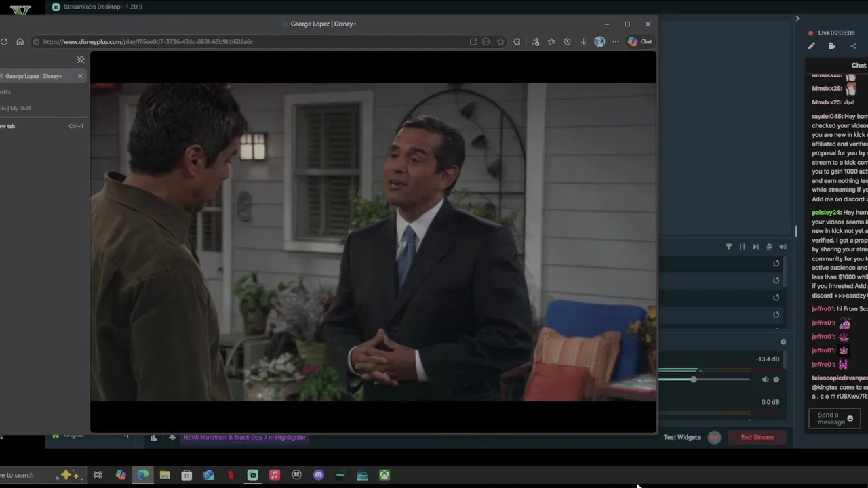
Task: Click the End Stream button
Action: click(x=757, y=437)
